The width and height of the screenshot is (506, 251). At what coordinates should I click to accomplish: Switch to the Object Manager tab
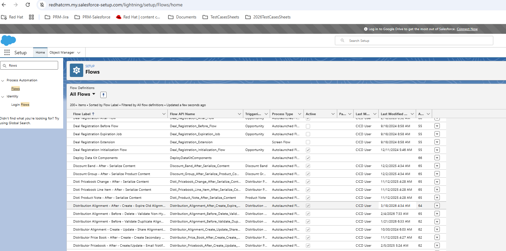tap(62, 53)
